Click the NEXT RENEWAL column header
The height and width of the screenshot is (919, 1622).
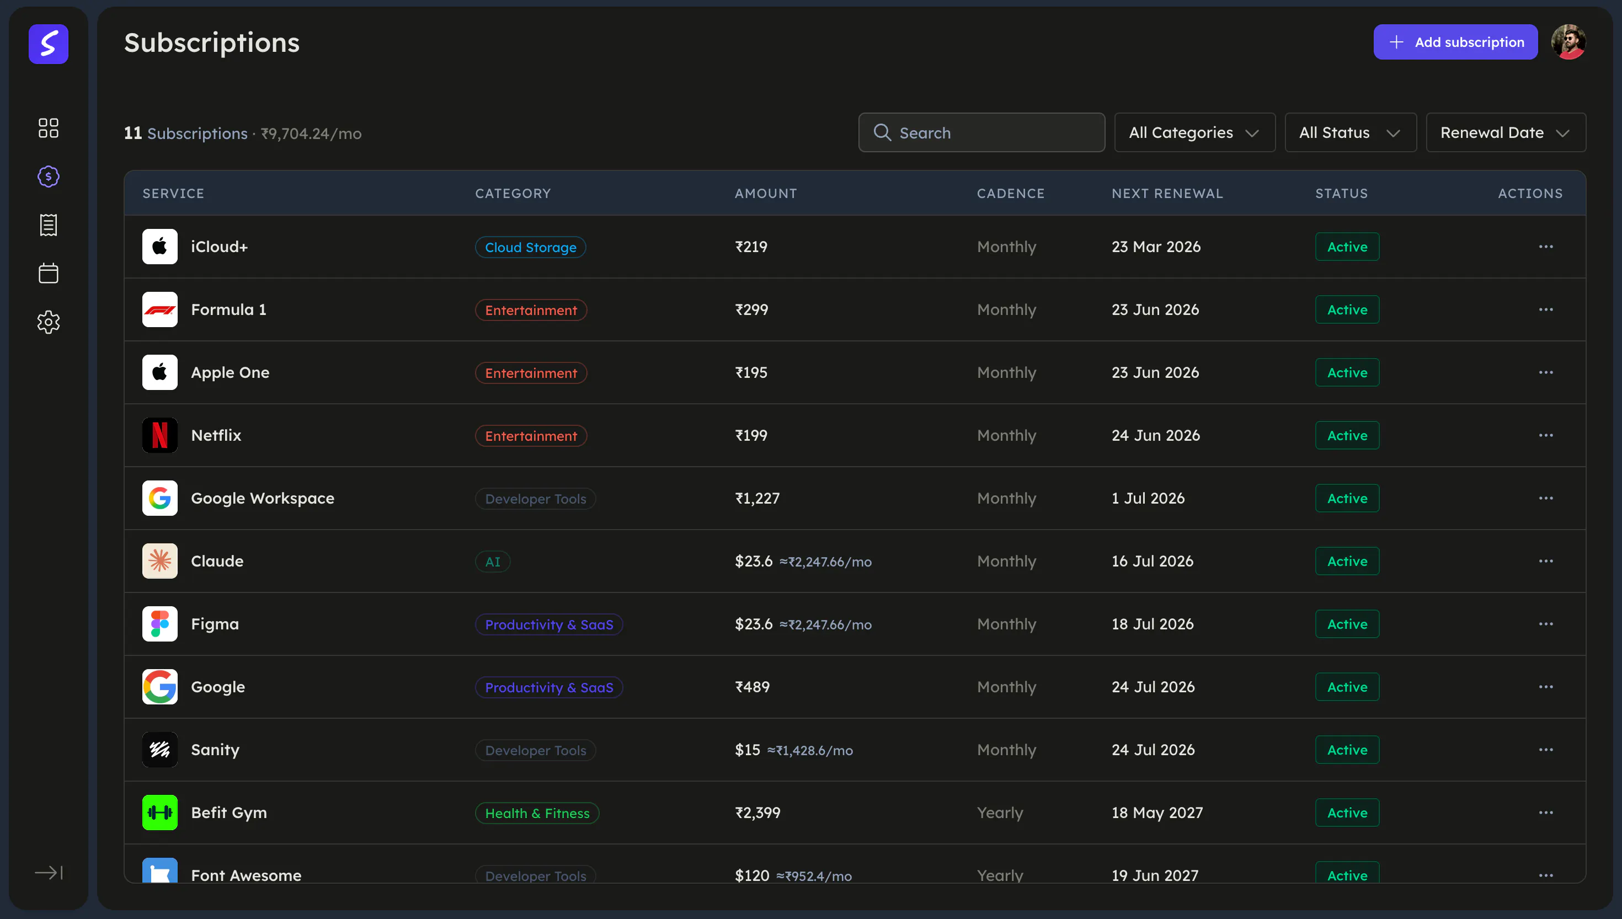tap(1167, 194)
